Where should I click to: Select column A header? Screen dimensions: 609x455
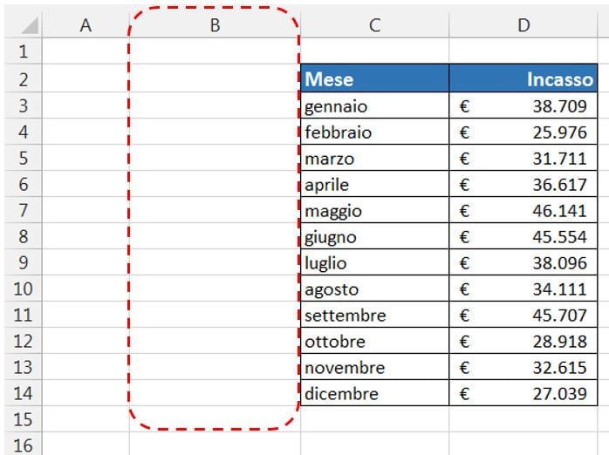coord(86,25)
